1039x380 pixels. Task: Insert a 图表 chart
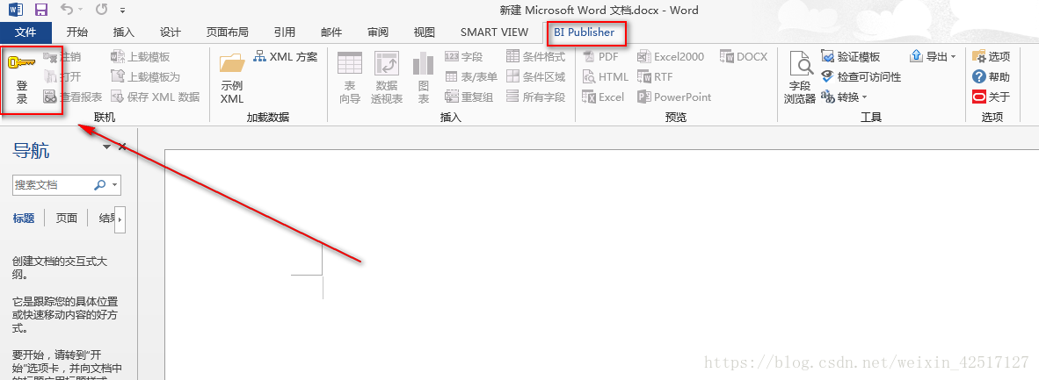coord(424,78)
